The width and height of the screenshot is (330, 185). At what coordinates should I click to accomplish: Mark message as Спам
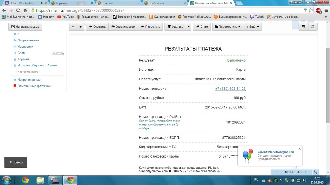(202, 27)
